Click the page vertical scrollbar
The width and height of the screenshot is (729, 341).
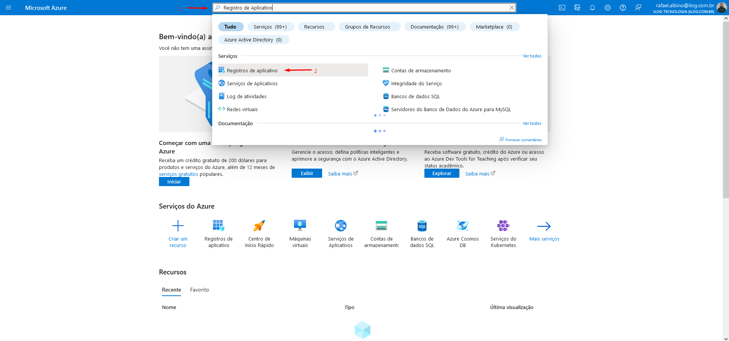coord(726,110)
